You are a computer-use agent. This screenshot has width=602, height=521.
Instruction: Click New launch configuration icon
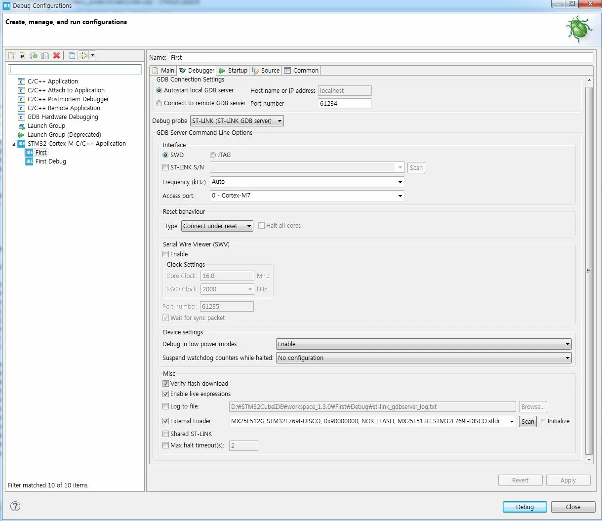pos(11,55)
